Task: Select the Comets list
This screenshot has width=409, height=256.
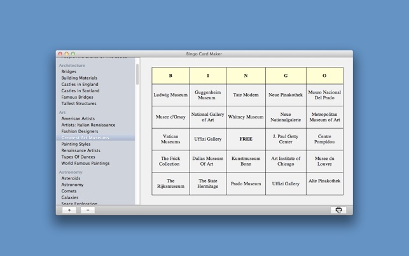Action: pos(69,191)
